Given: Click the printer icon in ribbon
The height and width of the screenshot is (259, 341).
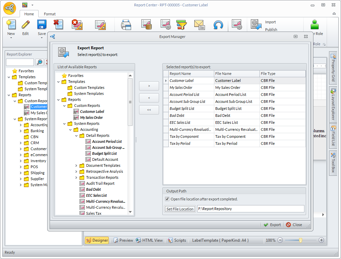Looking at the screenshot, I should (x=126, y=25).
